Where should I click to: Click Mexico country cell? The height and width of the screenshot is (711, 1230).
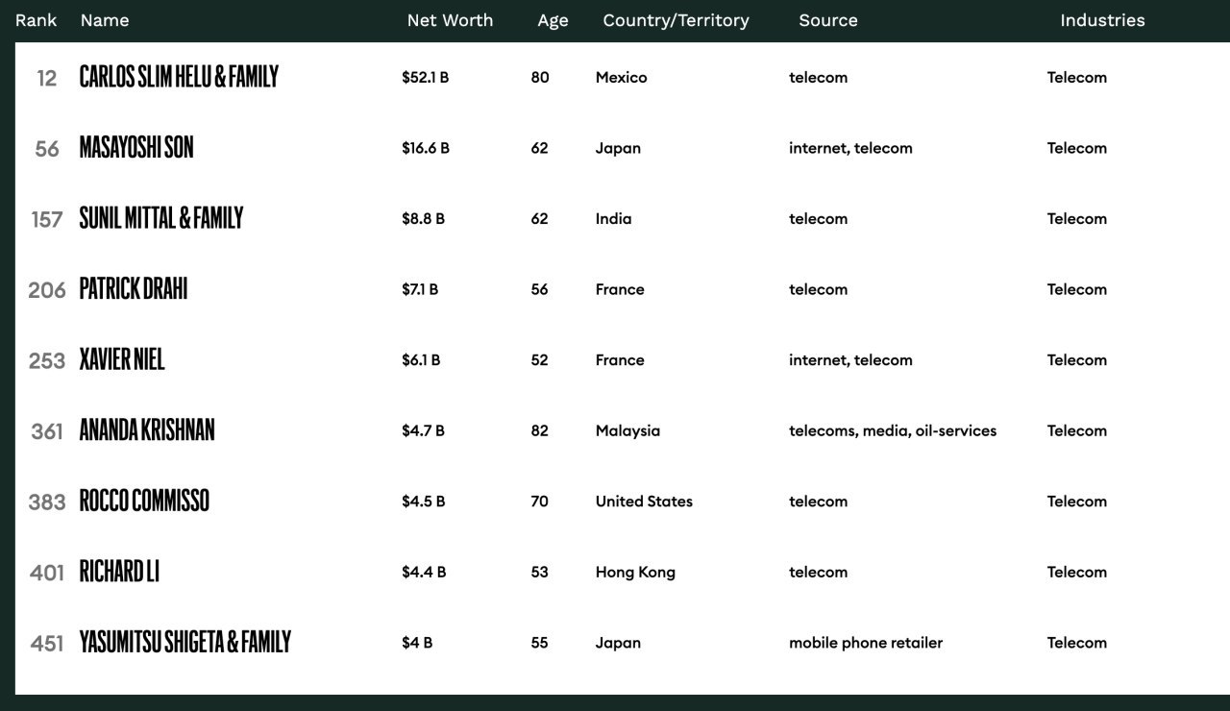pyautogui.click(x=622, y=77)
